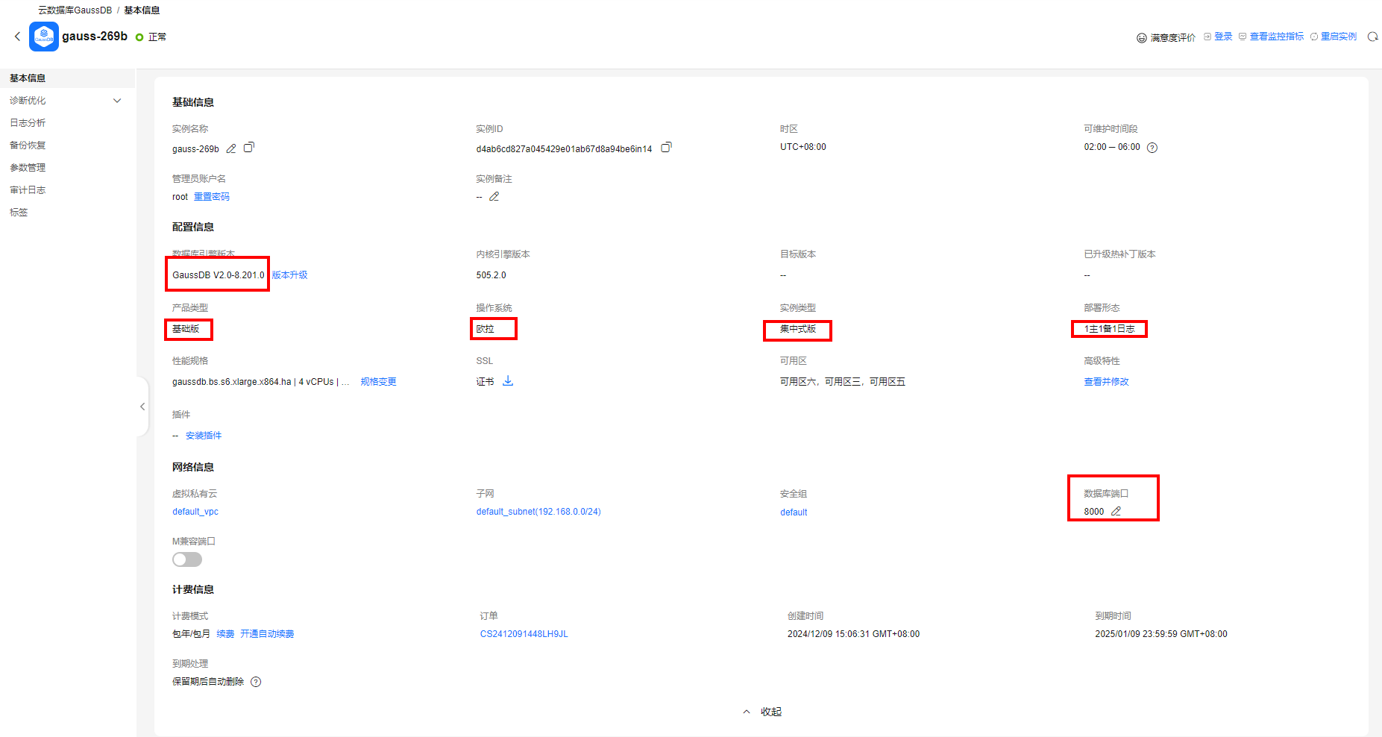This screenshot has height=737, width=1382.
Task: Click the 安装插件 link
Action: 204,436
